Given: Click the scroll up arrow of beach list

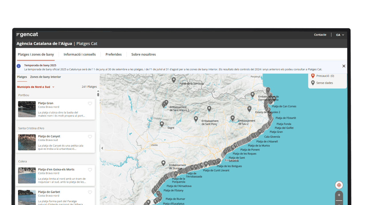Looking at the screenshot, I should (x=98, y=91).
